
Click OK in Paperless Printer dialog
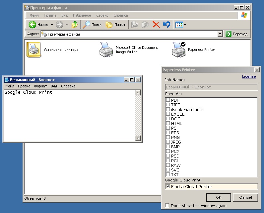coord(219,197)
